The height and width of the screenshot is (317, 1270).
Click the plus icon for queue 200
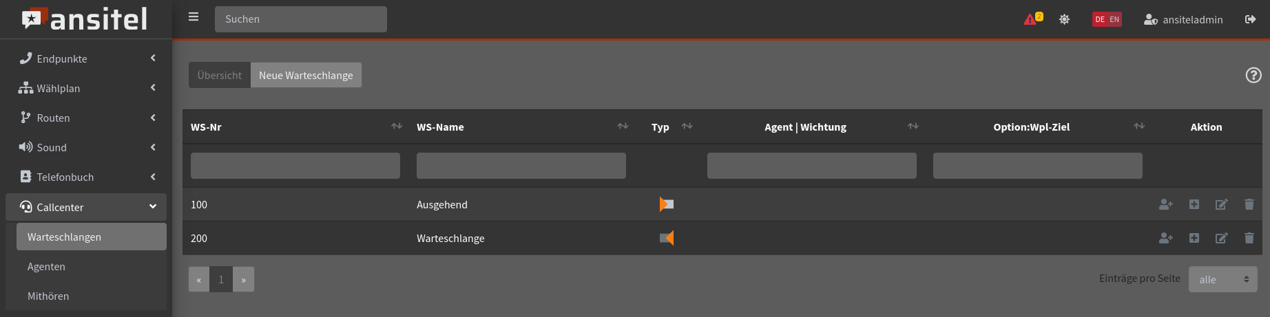(1194, 238)
